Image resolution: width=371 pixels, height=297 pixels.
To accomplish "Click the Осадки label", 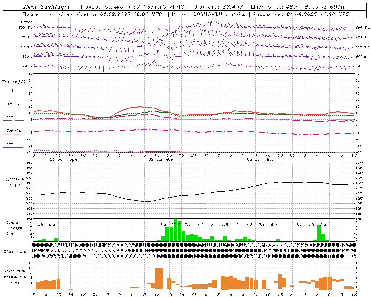I will coord(15,228).
